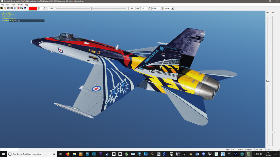The width and height of the screenshot is (280, 157).
Task: Increment the Arg # spinner
Action: (149, 8)
